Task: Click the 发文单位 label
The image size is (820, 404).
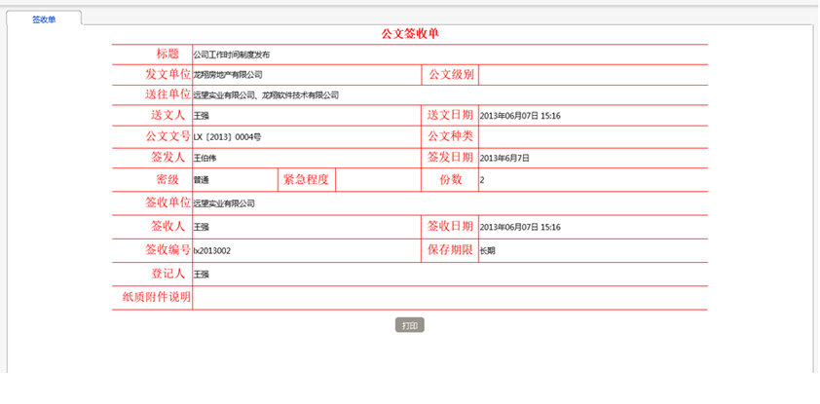Action: [x=168, y=74]
